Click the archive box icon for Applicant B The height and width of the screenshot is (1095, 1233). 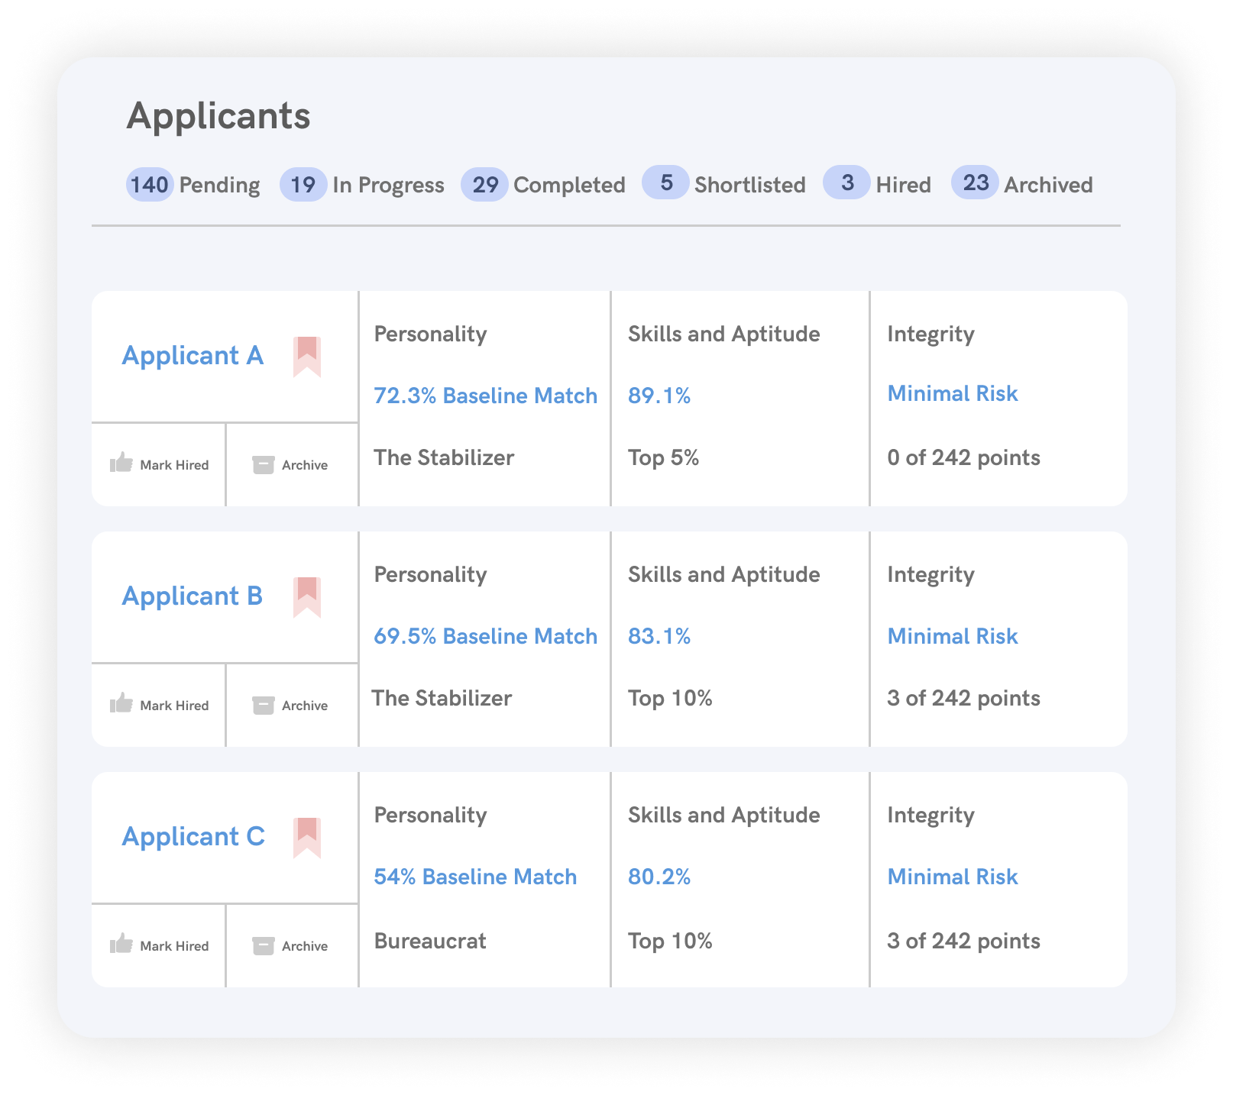point(263,703)
